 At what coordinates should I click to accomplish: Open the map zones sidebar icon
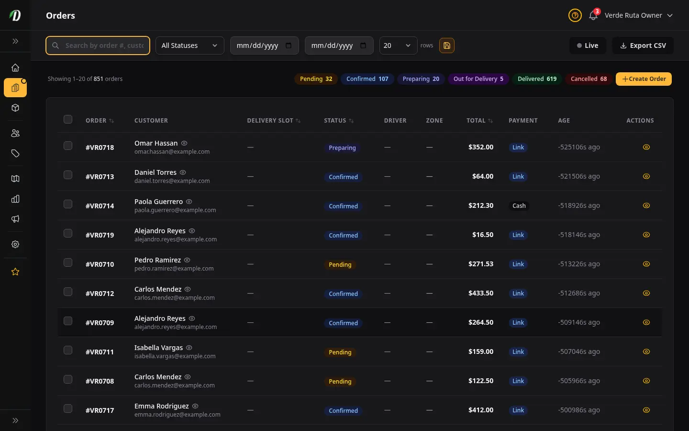pyautogui.click(x=15, y=179)
